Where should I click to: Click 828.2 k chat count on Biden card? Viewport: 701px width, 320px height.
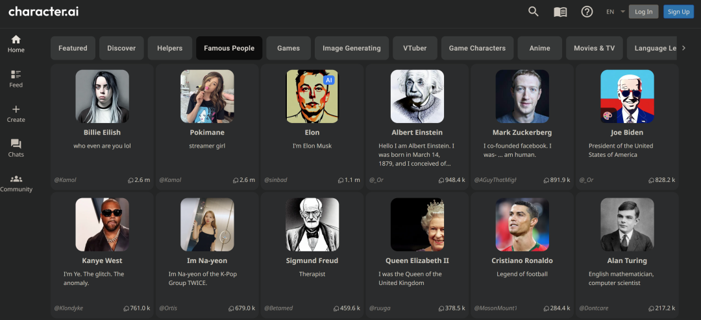coord(661,180)
